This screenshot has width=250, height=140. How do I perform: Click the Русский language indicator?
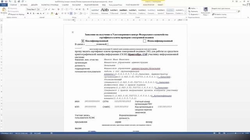coord(37,133)
